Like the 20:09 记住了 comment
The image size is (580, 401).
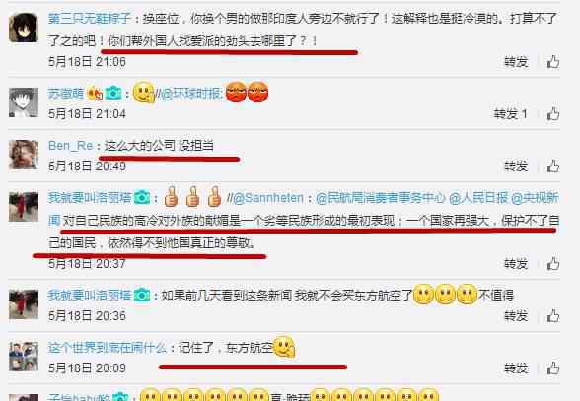point(553,368)
